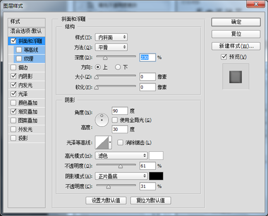268x216 pixels.
Task: Click the 角度 degree input field
Action: (119, 111)
